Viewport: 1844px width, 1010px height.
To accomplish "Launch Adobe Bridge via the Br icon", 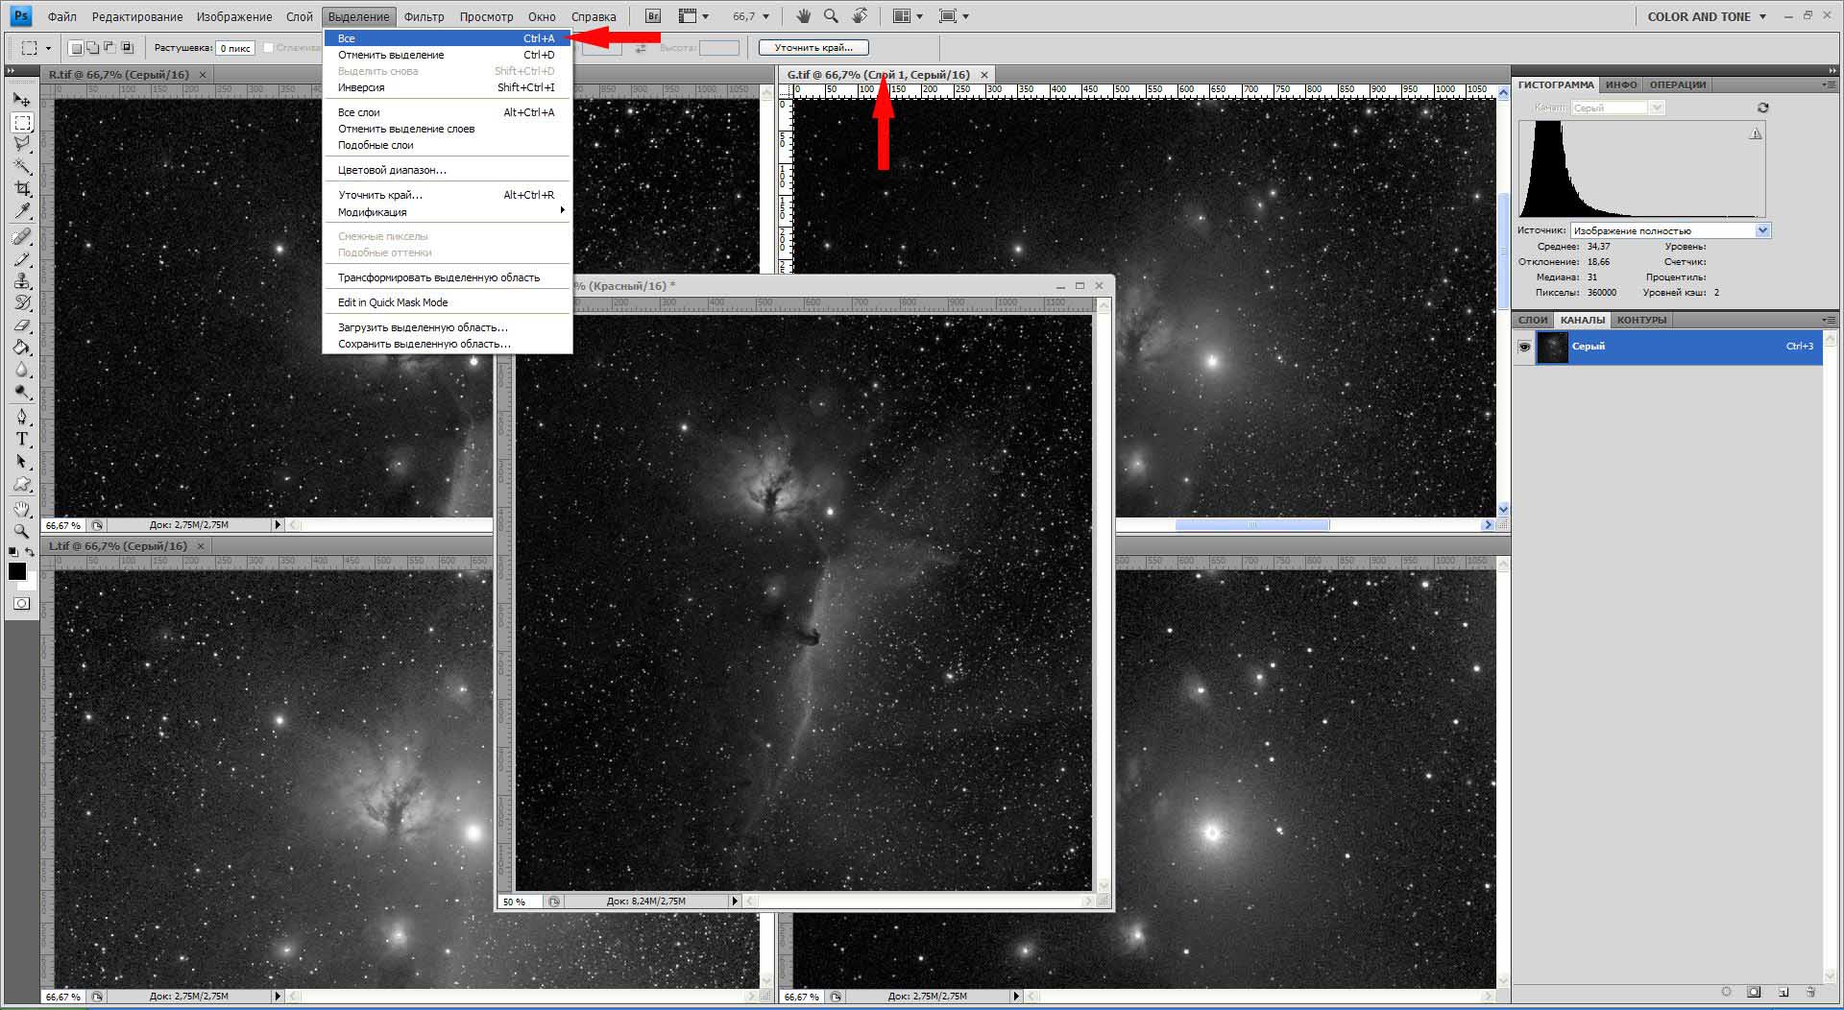I will tap(653, 16).
